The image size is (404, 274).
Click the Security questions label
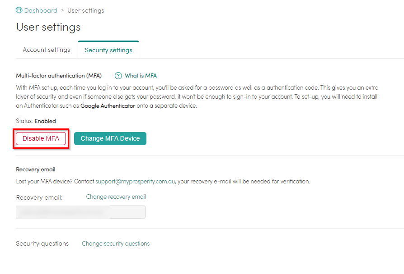[42, 244]
